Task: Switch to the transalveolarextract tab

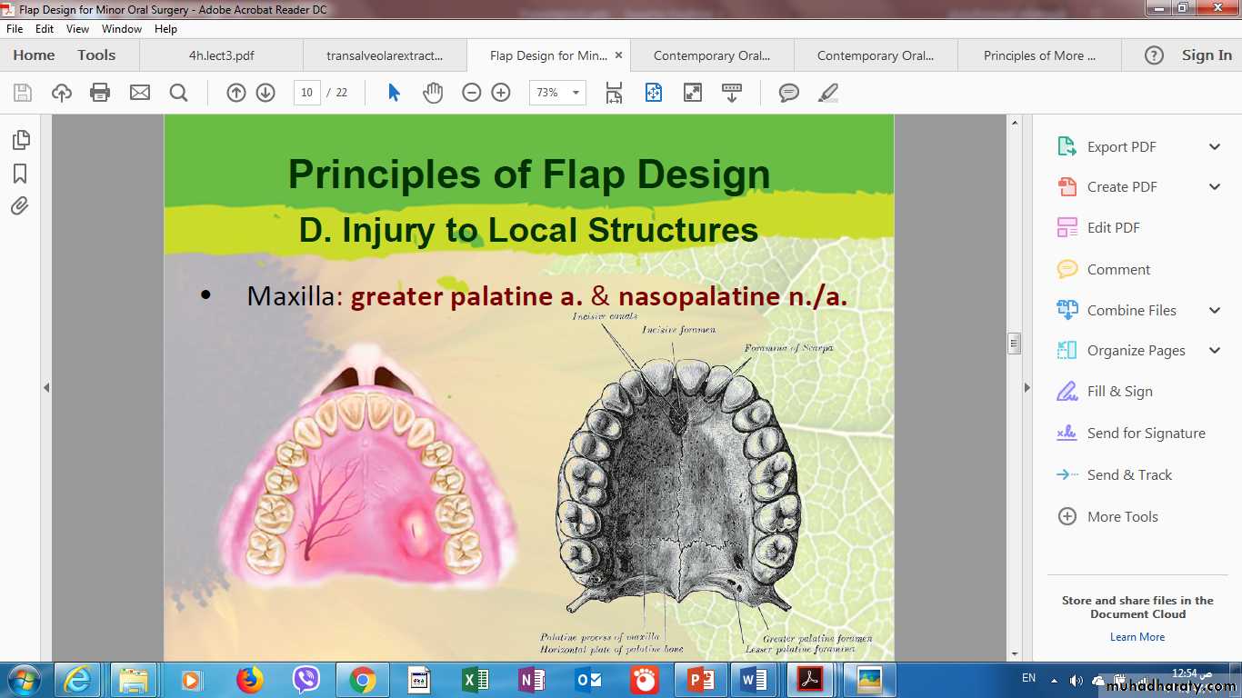Action: pyautogui.click(x=385, y=55)
